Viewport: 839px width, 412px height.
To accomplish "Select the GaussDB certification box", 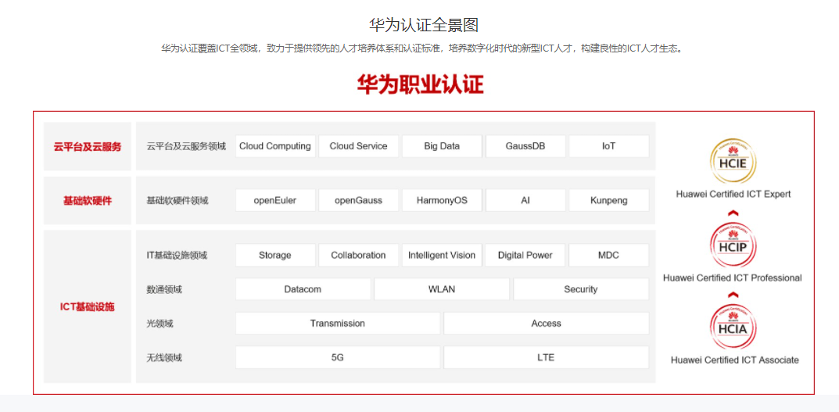I will coord(525,146).
